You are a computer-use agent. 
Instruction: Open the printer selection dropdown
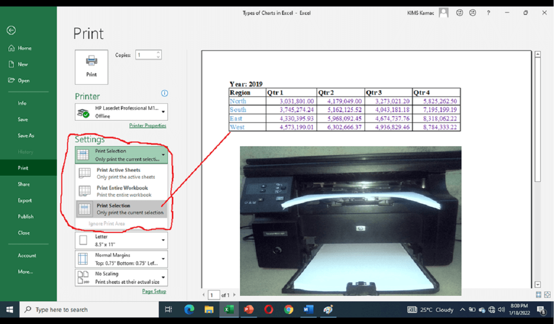[163, 112]
